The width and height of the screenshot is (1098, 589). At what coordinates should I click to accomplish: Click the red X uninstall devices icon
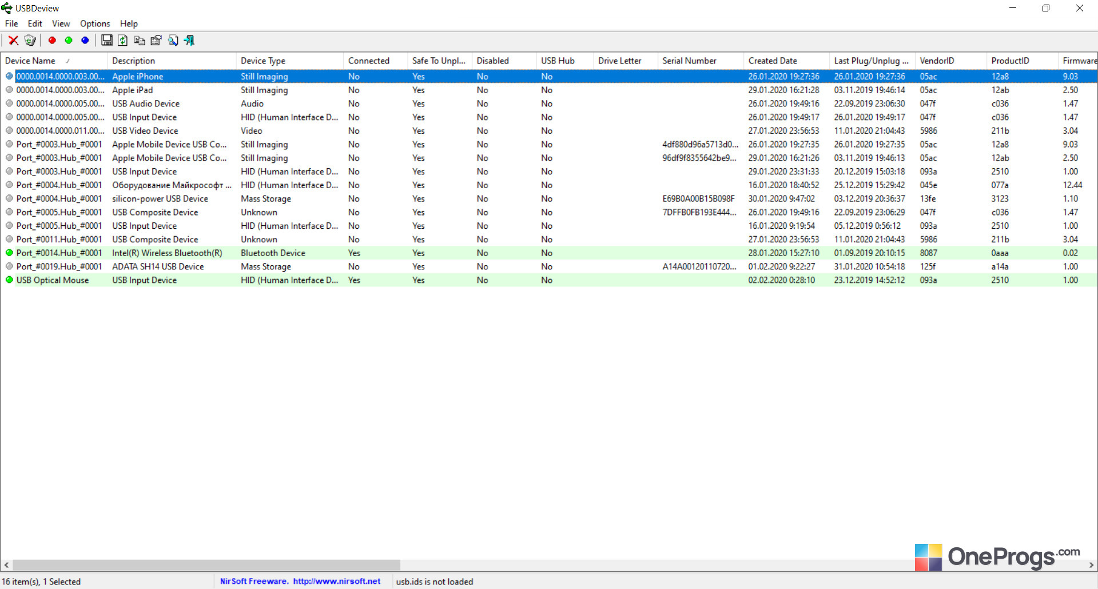point(13,40)
